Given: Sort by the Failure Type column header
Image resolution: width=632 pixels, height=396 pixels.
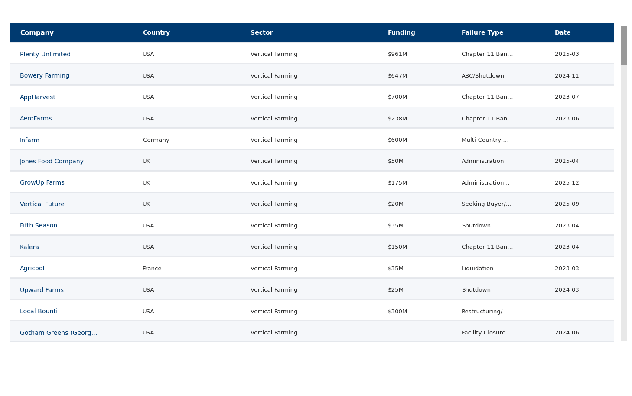Looking at the screenshot, I should click(x=482, y=33).
